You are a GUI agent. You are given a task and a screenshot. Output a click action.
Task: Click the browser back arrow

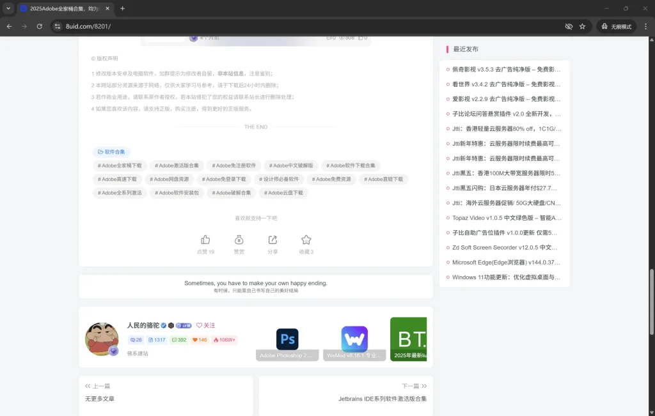point(10,26)
